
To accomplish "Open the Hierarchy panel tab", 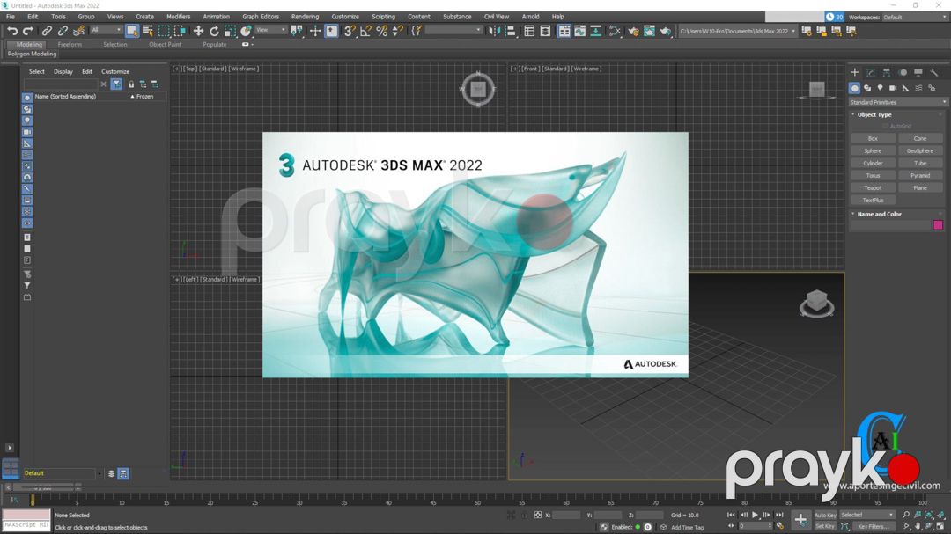I will coord(886,73).
